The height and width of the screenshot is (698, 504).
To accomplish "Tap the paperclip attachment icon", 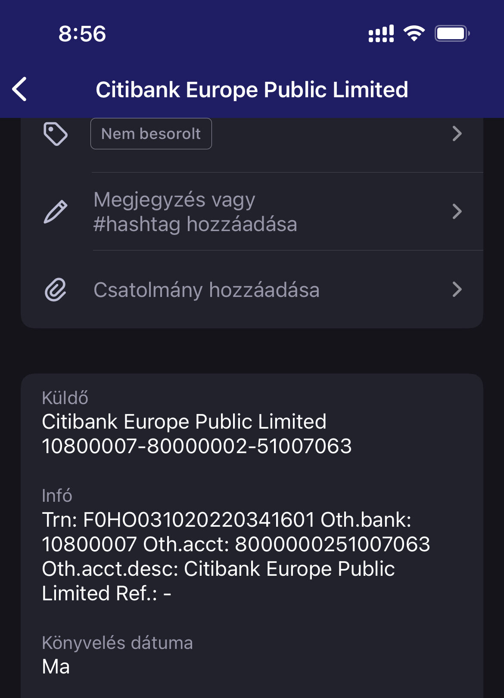I will [x=56, y=290].
